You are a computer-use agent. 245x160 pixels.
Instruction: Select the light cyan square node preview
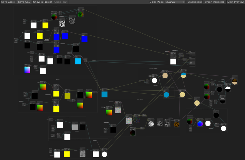[78, 61]
